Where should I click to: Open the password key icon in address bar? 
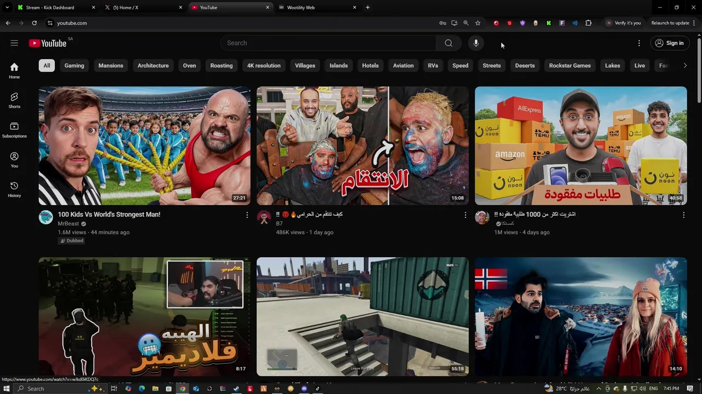point(443,23)
